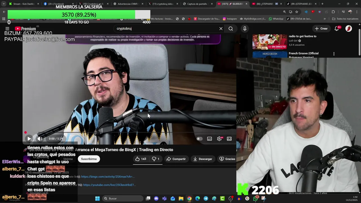Image resolution: width=361 pixels, height=203 pixels.
Task: Open Google Chrome from the taskbar
Action: click(x=189, y=198)
